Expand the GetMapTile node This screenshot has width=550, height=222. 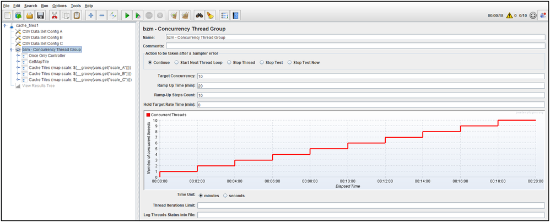(18, 62)
